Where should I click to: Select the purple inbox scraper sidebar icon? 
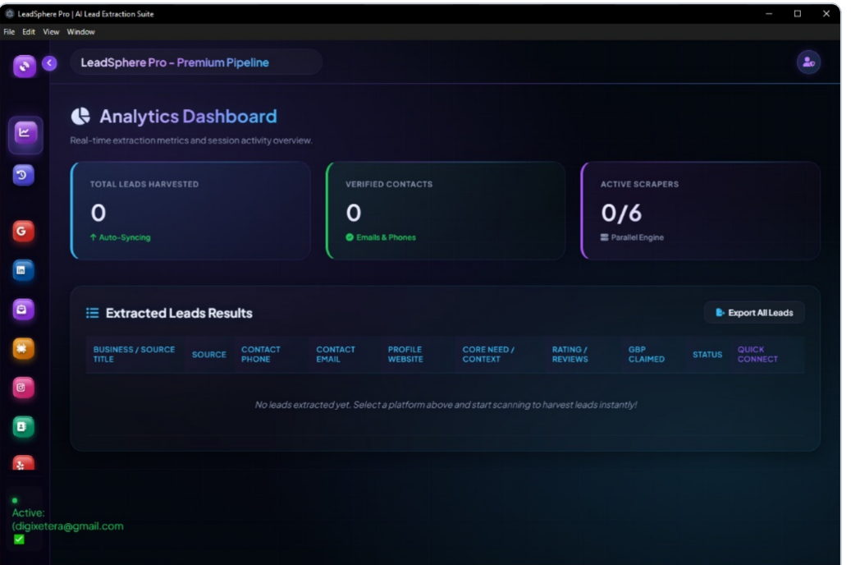coord(23,309)
